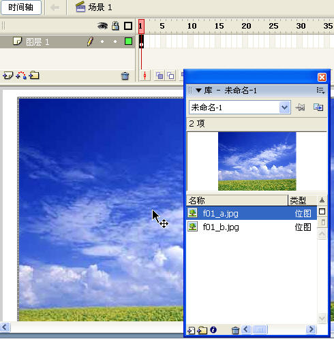Click the green outline color swatch of 图层 1
334x339 pixels.
point(128,42)
